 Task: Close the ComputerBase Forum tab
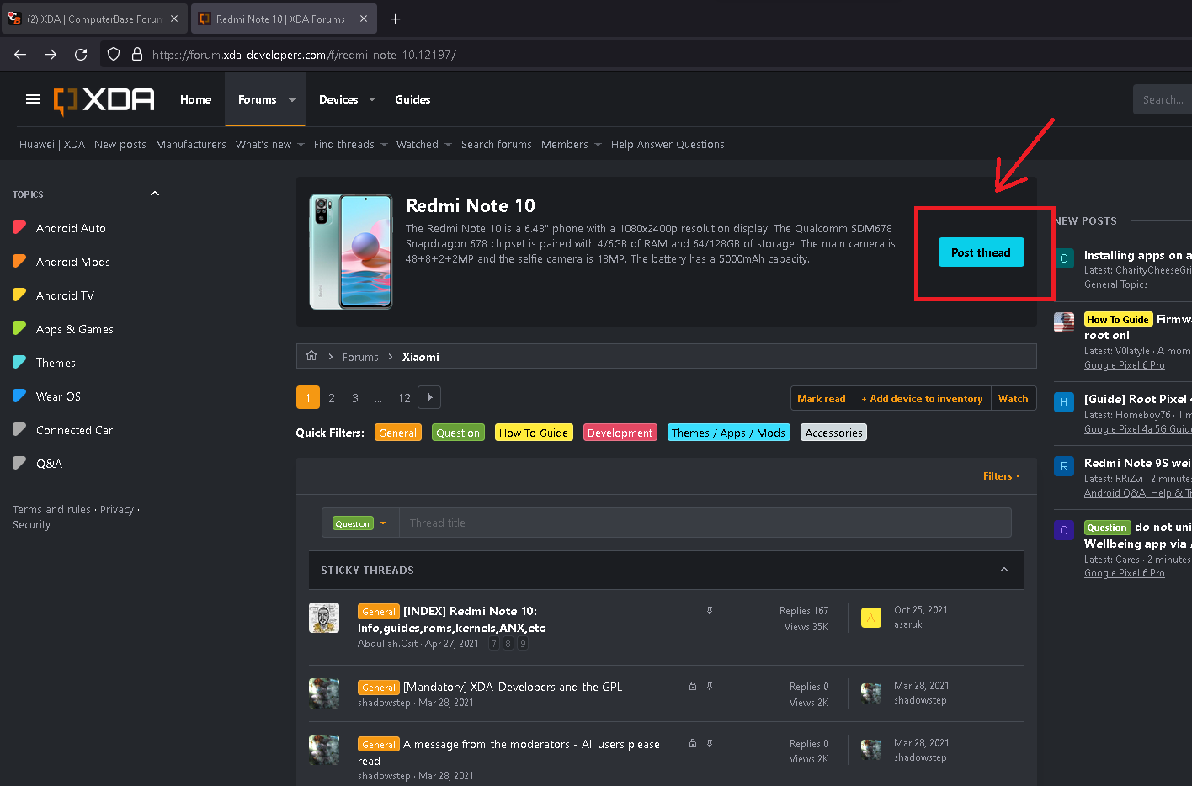pyautogui.click(x=174, y=19)
